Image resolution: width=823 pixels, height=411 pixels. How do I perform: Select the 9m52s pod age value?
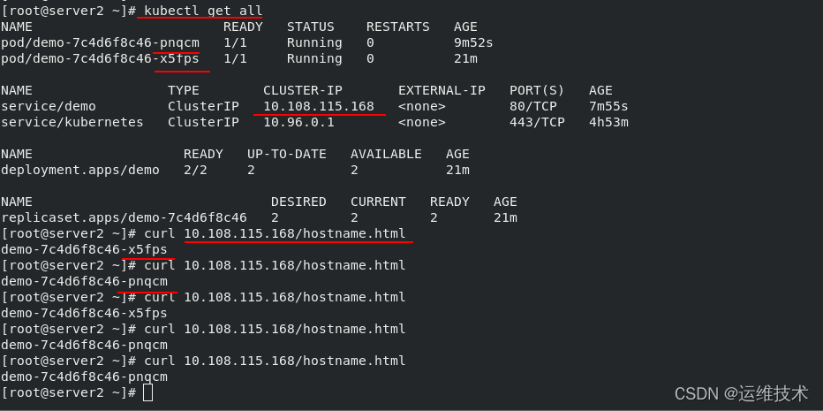point(473,42)
